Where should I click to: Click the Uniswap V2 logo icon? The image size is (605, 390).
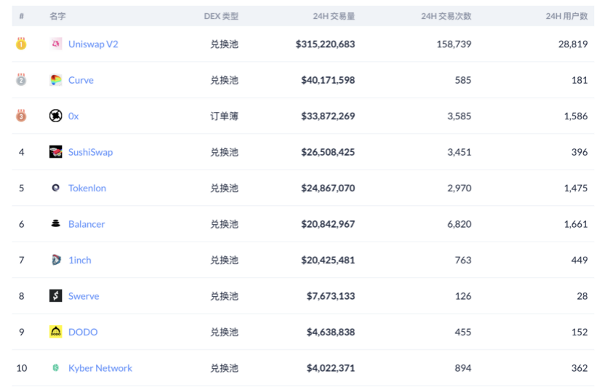55,44
